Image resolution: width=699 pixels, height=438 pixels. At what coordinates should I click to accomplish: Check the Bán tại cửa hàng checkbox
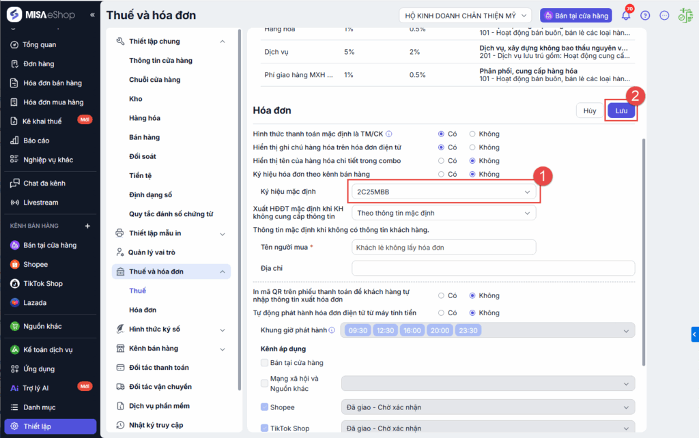pos(264,362)
